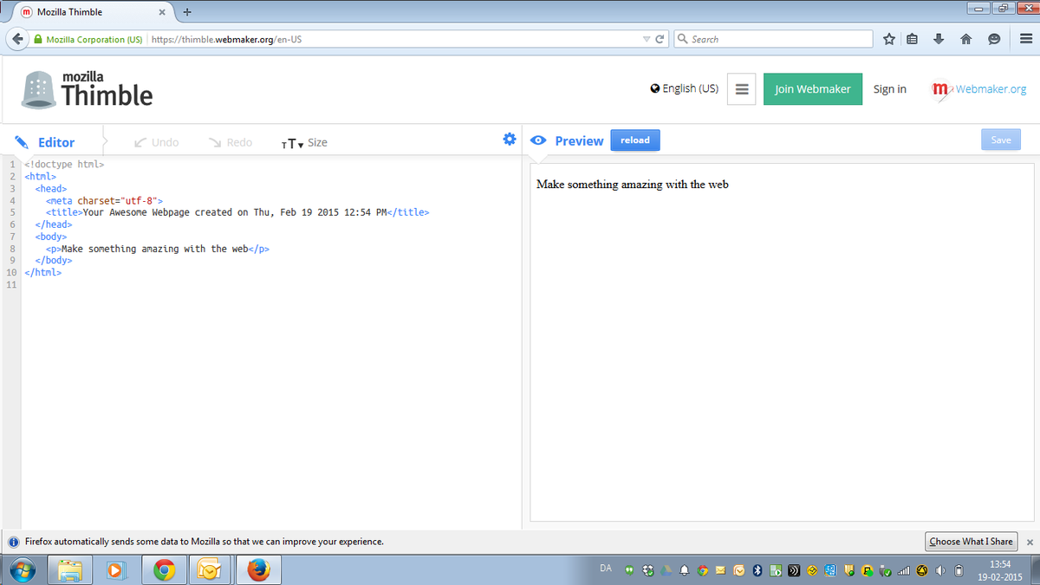The width and height of the screenshot is (1040, 585).
Task: Click the Undo button
Action: point(157,142)
